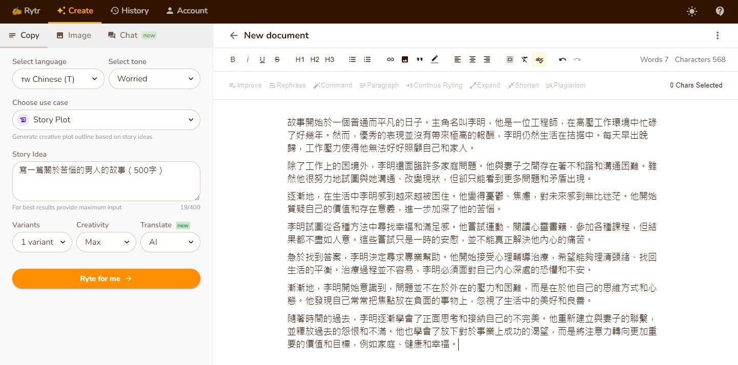This screenshot has height=365, width=738.
Task: Toggle light/dark theme sun icon
Action: [x=692, y=11]
